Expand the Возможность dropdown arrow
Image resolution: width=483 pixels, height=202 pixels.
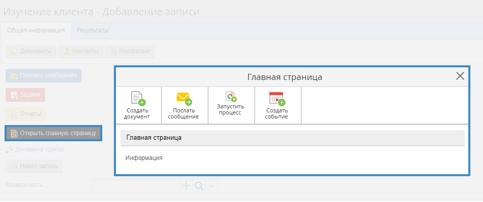coord(212,186)
